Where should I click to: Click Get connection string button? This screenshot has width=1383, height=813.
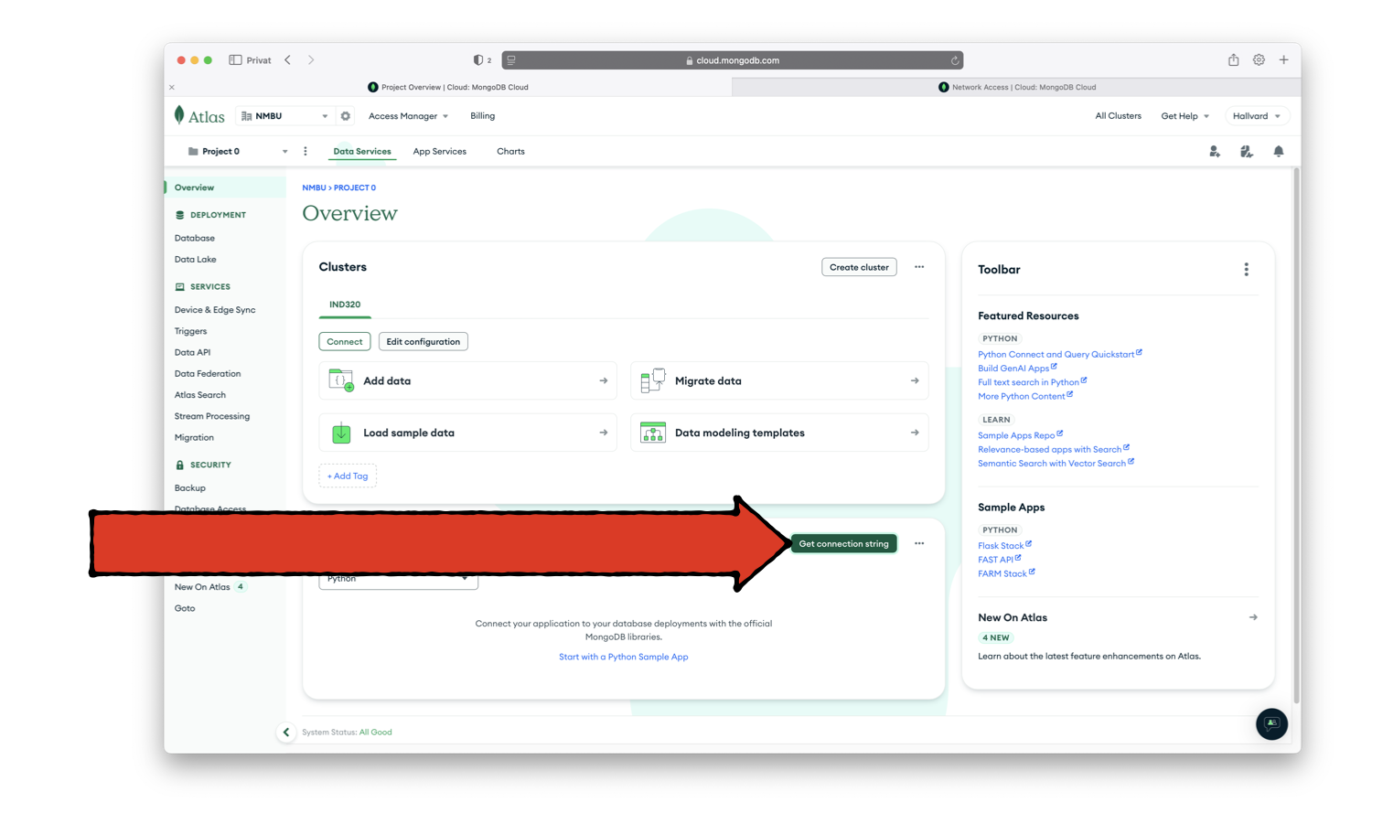[x=844, y=543]
